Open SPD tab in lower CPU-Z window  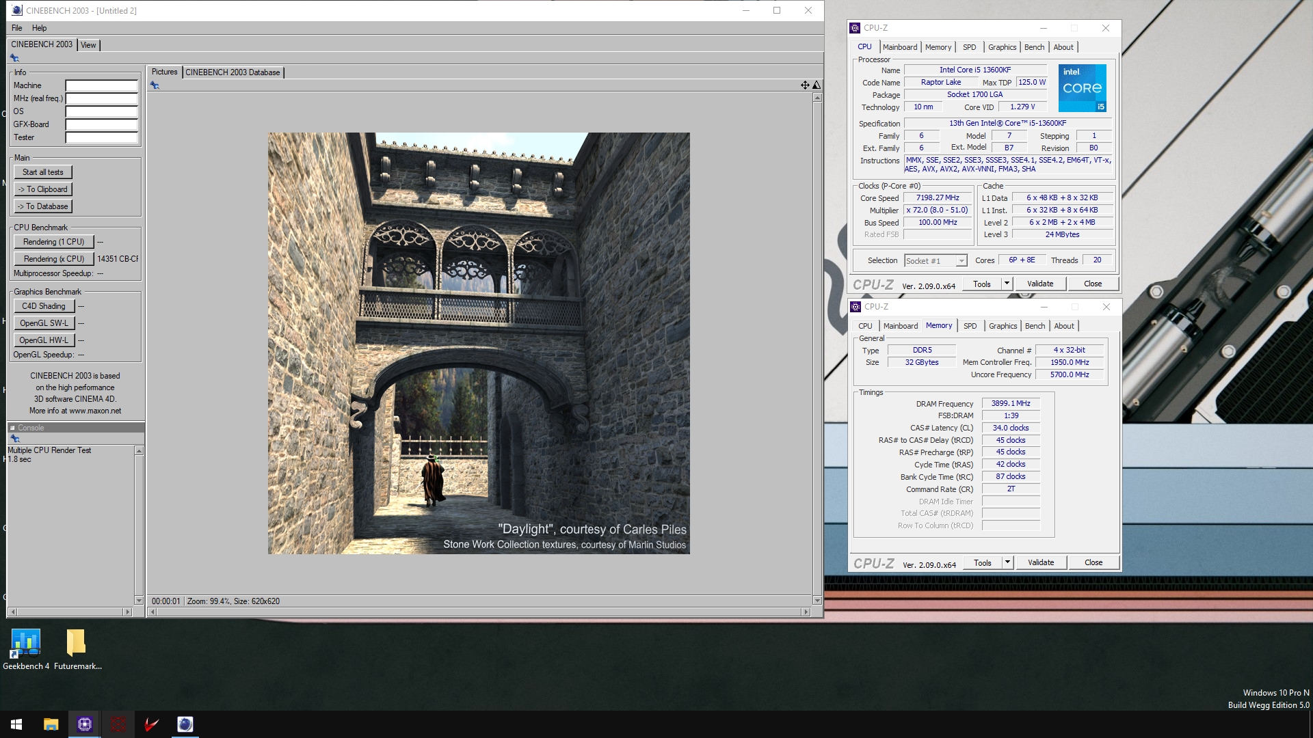970,326
